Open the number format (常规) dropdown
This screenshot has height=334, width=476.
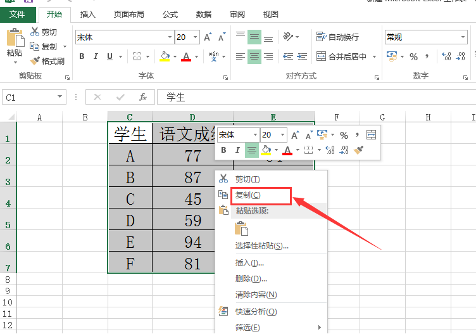463,37
